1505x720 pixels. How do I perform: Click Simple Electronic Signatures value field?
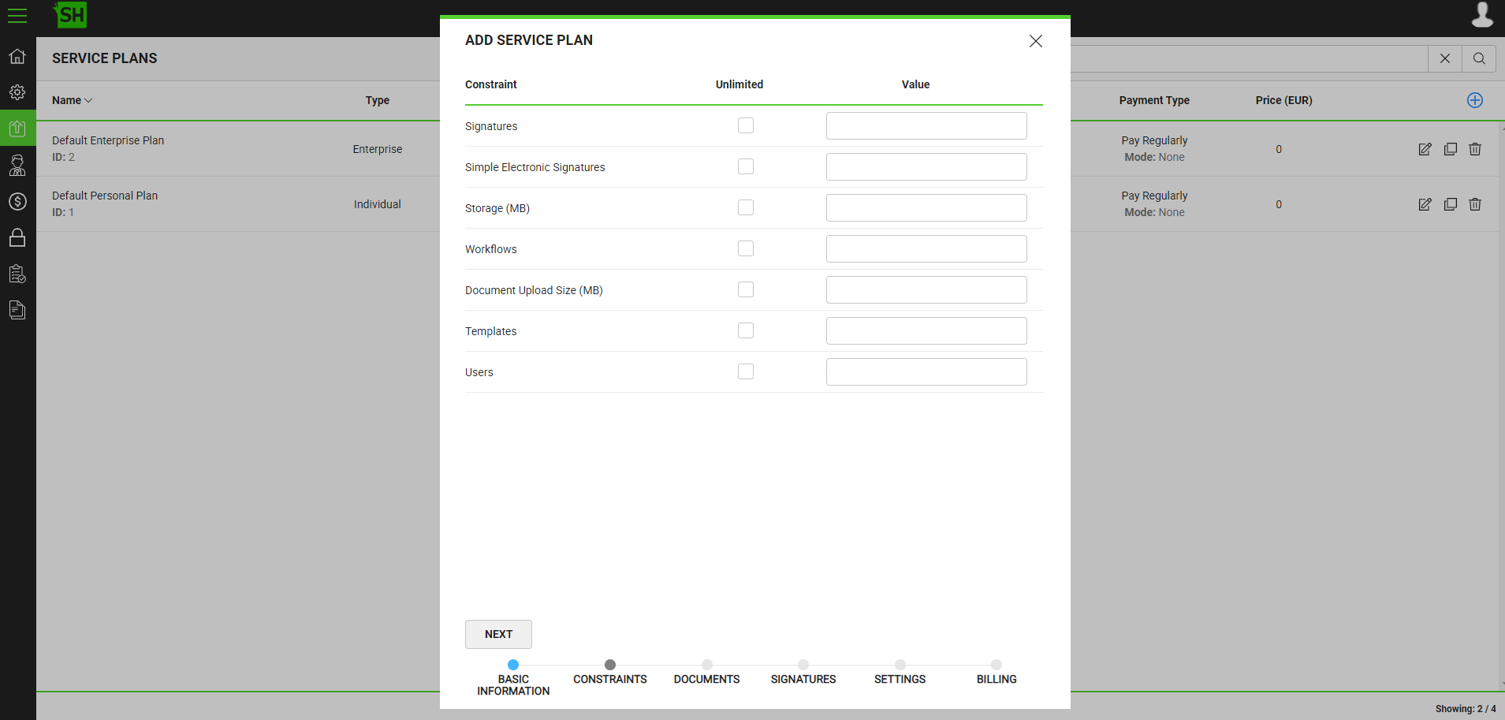[x=926, y=166]
